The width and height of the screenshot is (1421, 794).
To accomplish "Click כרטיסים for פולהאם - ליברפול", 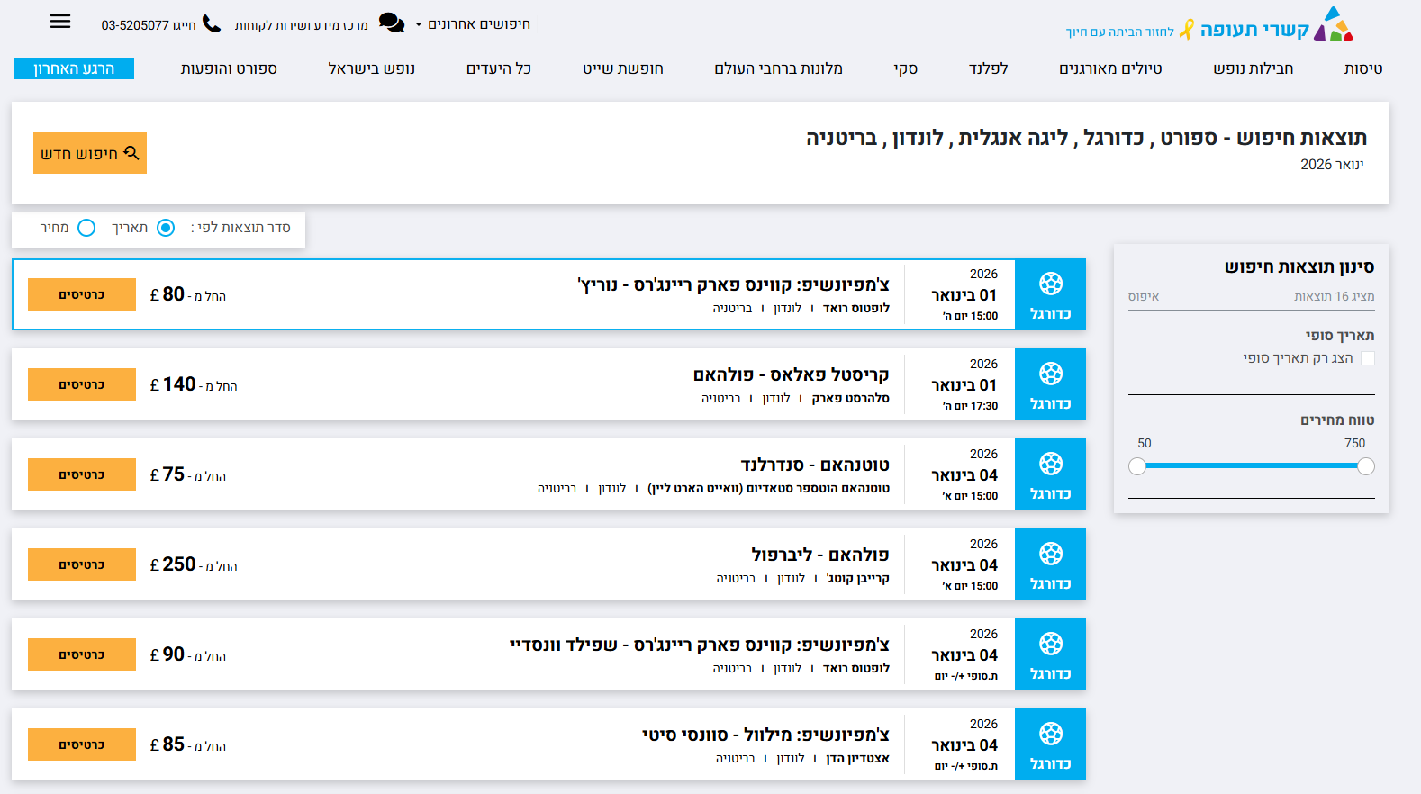I will [x=82, y=564].
